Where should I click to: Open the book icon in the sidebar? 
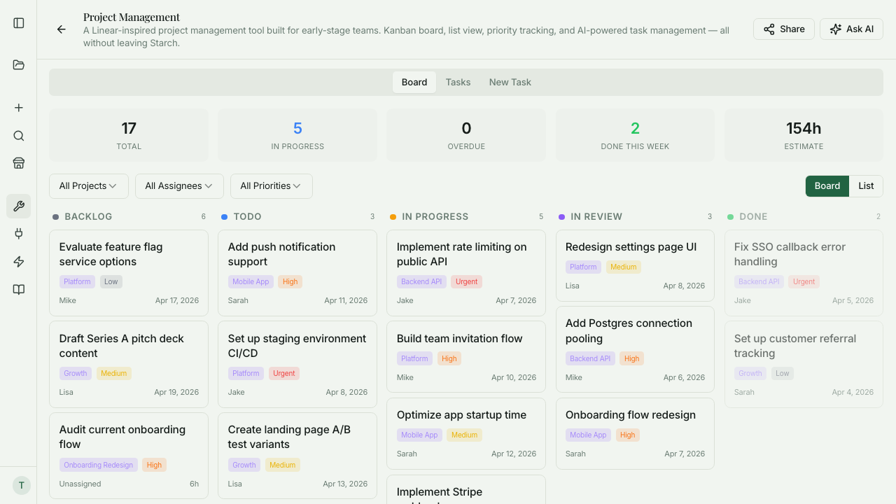[18, 289]
